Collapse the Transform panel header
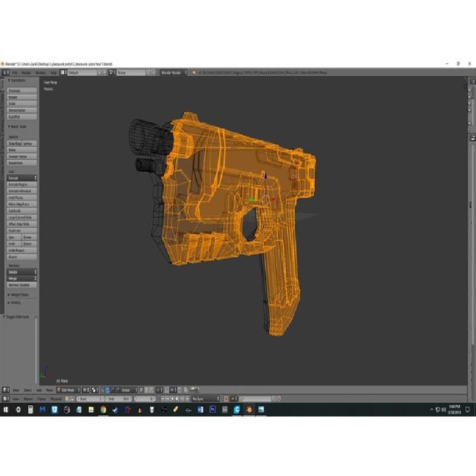 tap(18, 80)
